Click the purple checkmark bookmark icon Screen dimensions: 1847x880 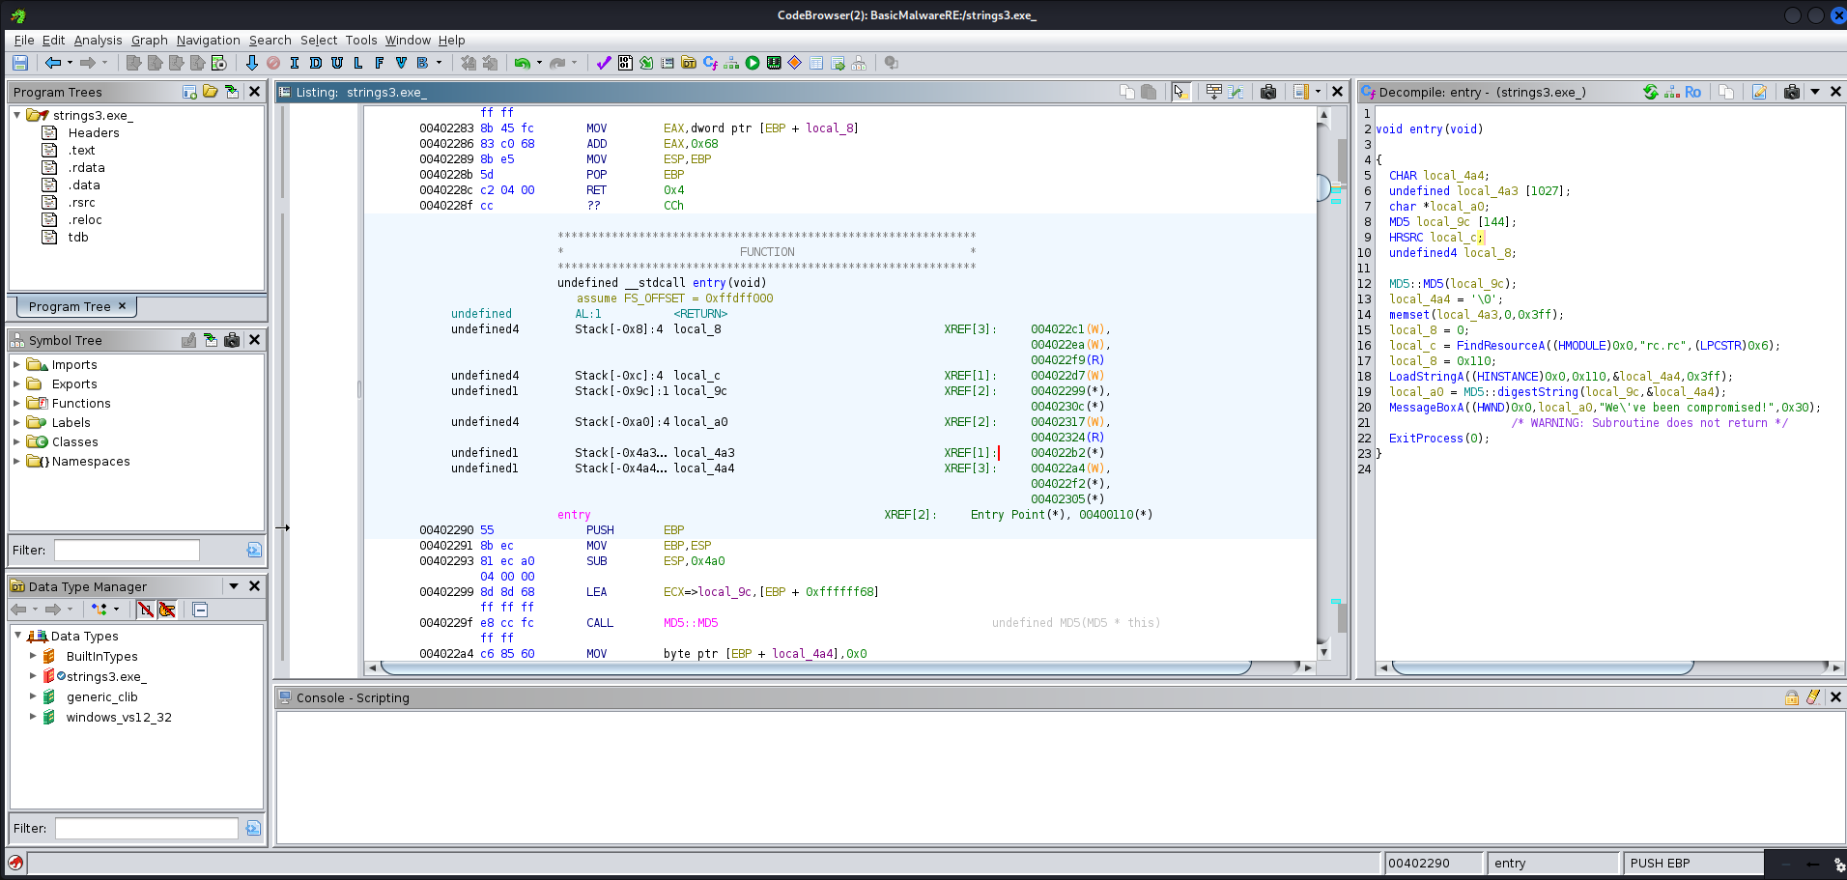pyautogui.click(x=604, y=63)
